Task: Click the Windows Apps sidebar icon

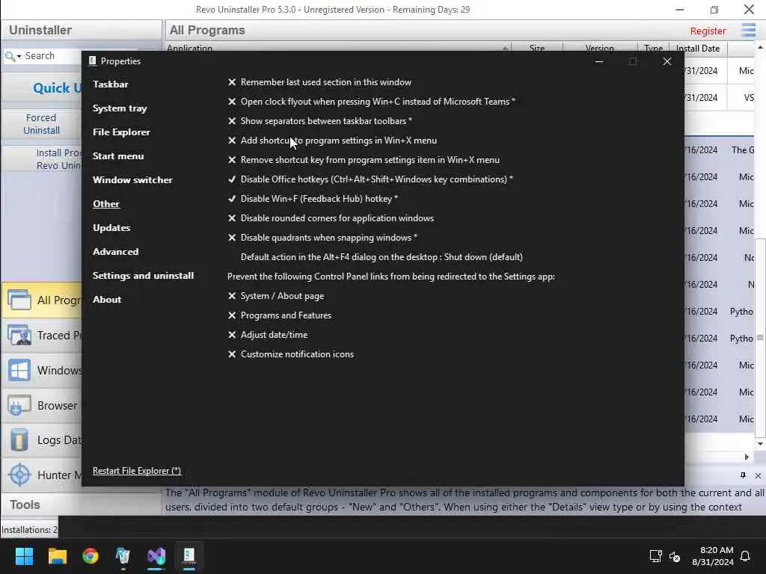Action: tap(19, 371)
